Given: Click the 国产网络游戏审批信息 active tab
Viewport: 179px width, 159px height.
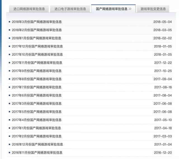Looking at the screenshot, I should pyautogui.click(x=112, y=9).
